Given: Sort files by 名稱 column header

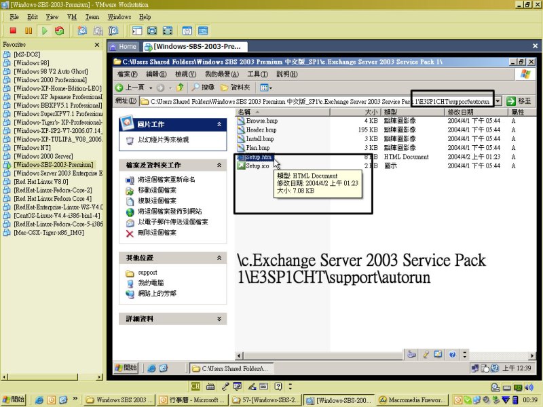Looking at the screenshot, I should point(282,112).
